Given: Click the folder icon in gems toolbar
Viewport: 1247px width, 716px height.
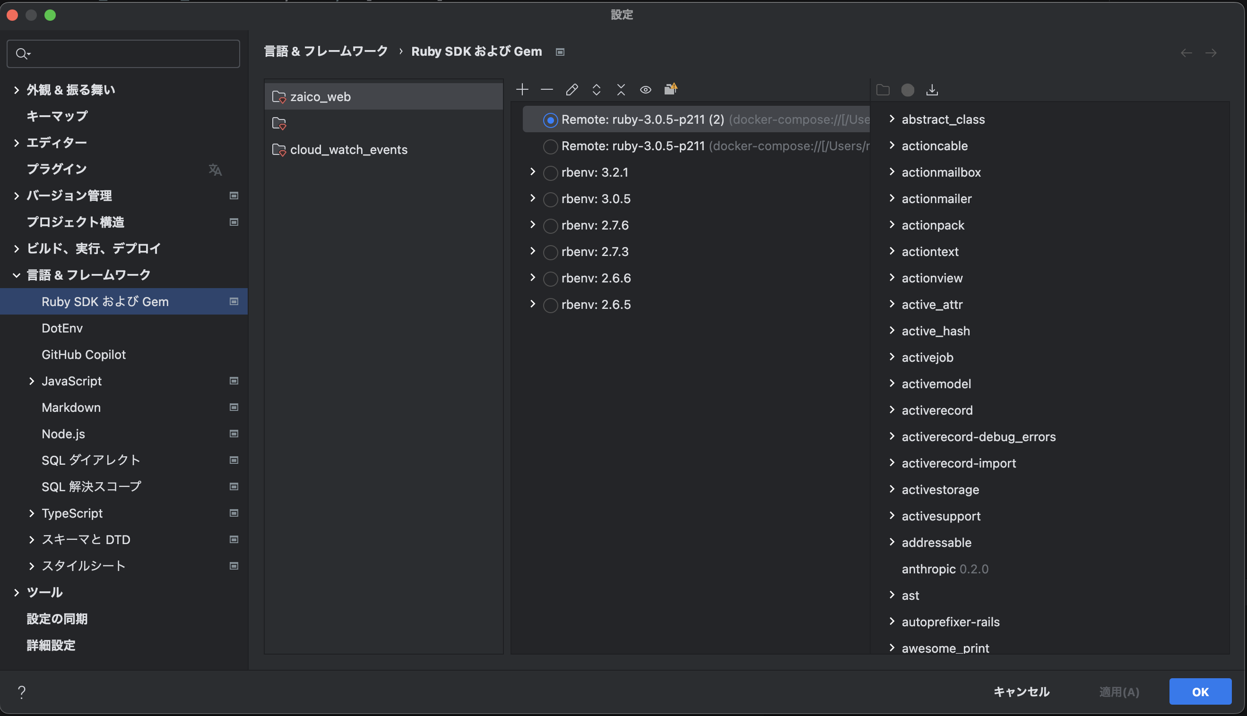Looking at the screenshot, I should click(x=883, y=90).
